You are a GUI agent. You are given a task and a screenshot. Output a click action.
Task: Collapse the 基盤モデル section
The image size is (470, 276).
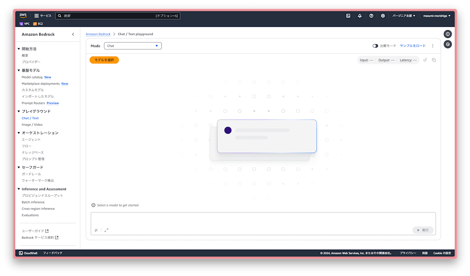pyautogui.click(x=19, y=71)
